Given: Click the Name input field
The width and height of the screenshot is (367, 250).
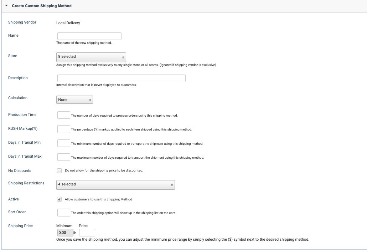Looking at the screenshot, I should (89, 36).
